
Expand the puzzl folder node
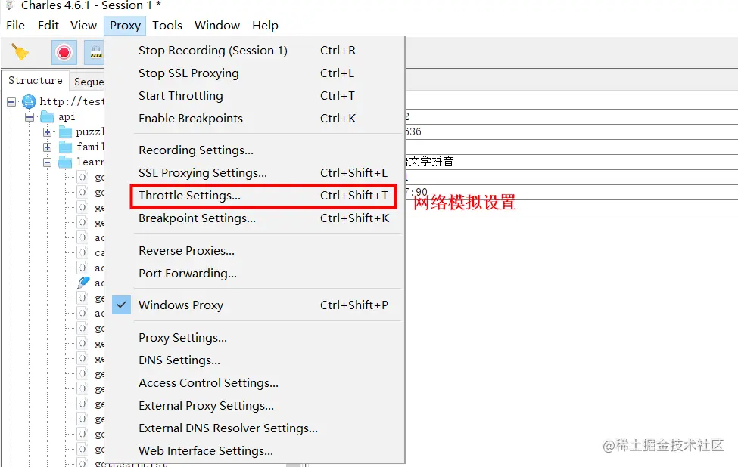coord(47,132)
